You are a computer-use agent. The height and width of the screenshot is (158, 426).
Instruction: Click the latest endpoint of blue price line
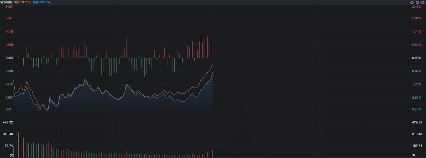[212, 72]
